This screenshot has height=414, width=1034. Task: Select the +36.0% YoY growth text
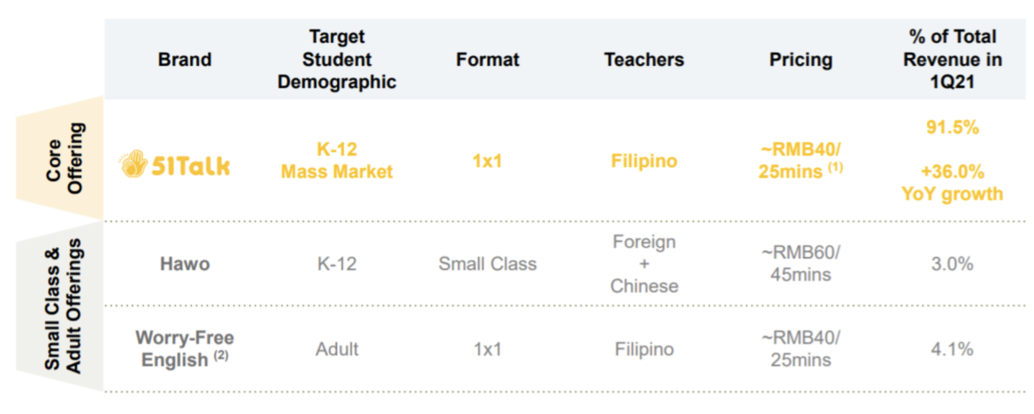[x=952, y=183]
